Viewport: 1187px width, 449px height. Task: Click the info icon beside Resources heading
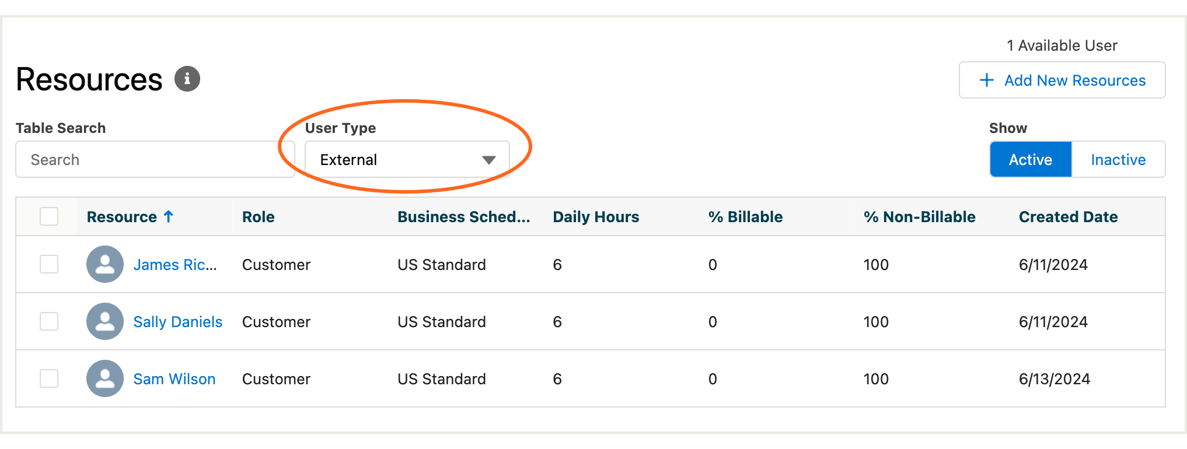187,79
